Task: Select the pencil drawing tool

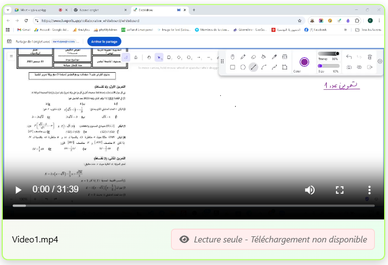Action: [243, 57]
